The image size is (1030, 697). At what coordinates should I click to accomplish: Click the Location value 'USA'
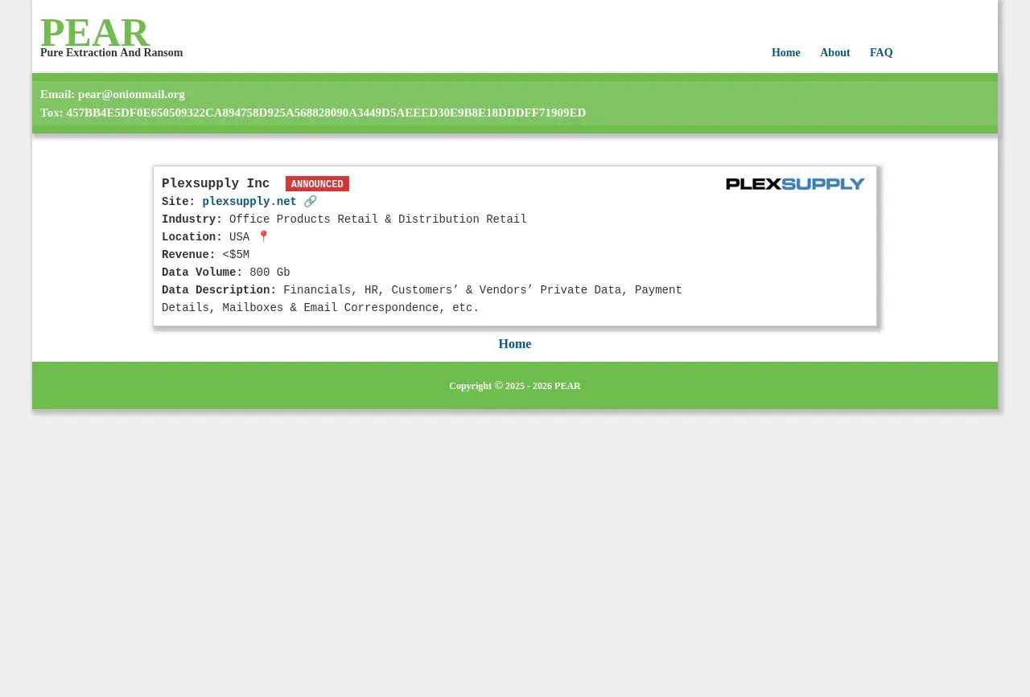click(x=239, y=237)
